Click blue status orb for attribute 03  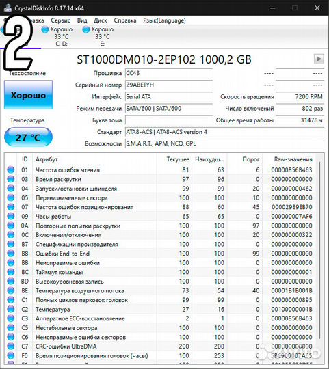pyautogui.click(x=10, y=179)
